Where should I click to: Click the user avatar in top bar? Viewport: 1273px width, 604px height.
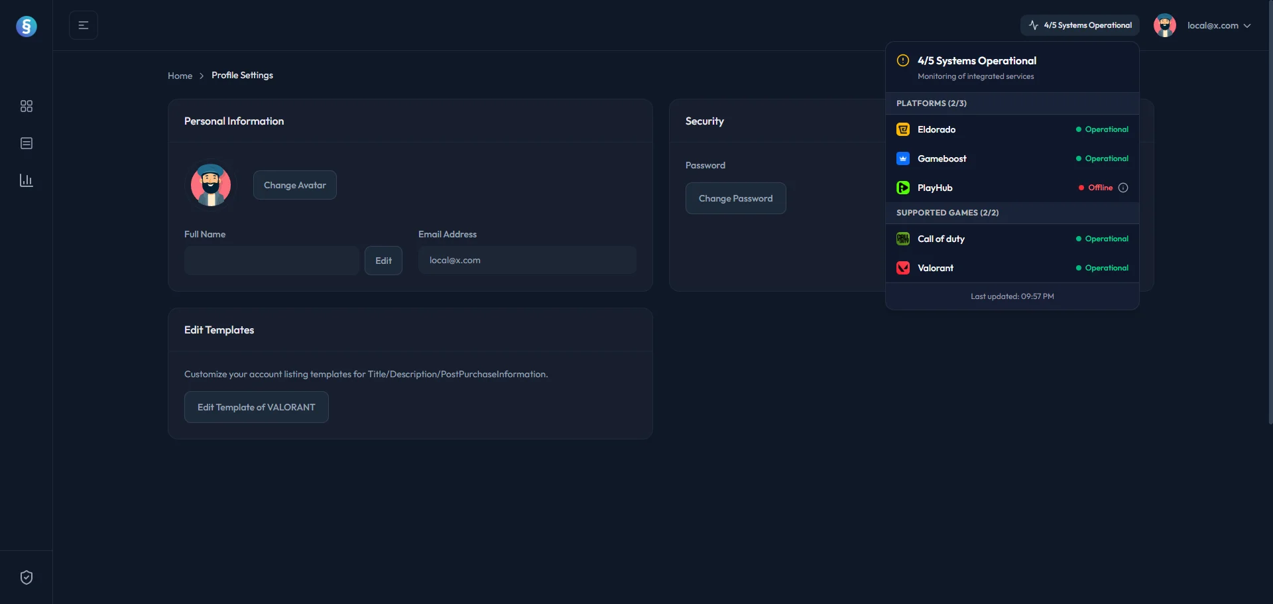[1164, 25]
